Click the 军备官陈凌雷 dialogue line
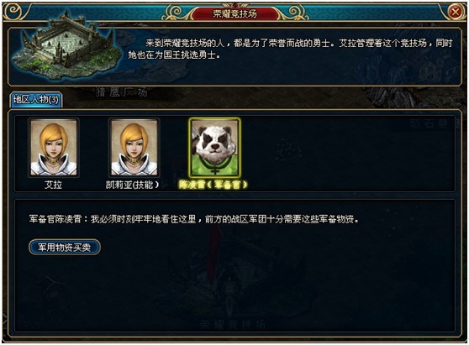 (x=194, y=219)
